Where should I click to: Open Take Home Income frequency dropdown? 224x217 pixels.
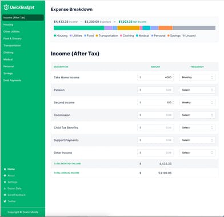(197, 78)
